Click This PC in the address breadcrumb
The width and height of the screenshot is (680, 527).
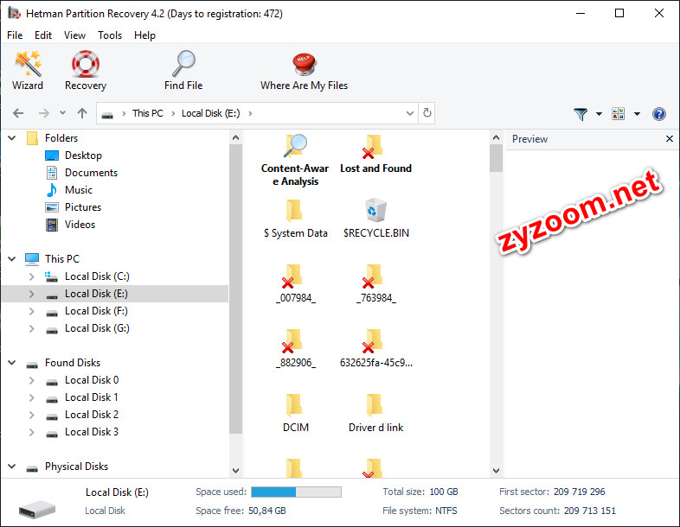pos(147,113)
